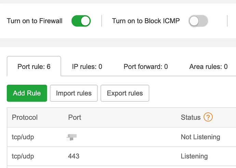Viewport: 236px width, 168px height.
Task: Toggle the Firewall switch off
Action: [x=81, y=21]
